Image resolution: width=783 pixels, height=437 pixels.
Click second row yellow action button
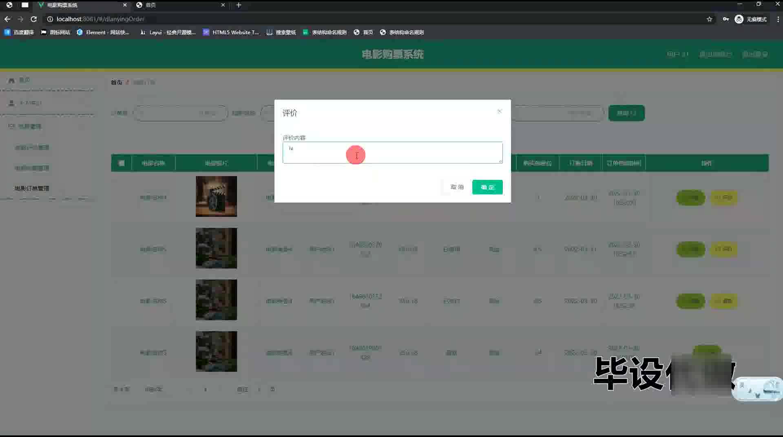[723, 249]
